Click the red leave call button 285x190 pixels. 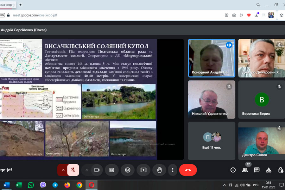pos(188,170)
